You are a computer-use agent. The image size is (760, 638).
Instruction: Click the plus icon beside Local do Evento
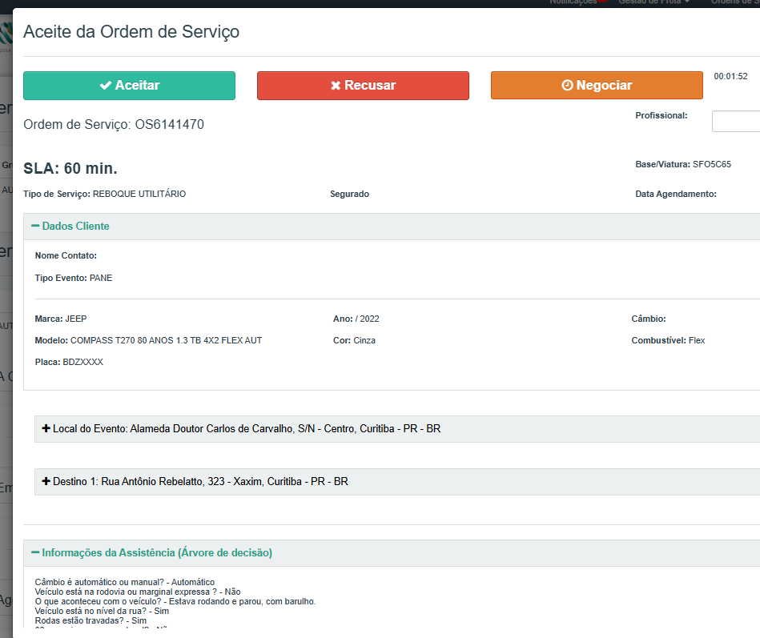pos(46,429)
